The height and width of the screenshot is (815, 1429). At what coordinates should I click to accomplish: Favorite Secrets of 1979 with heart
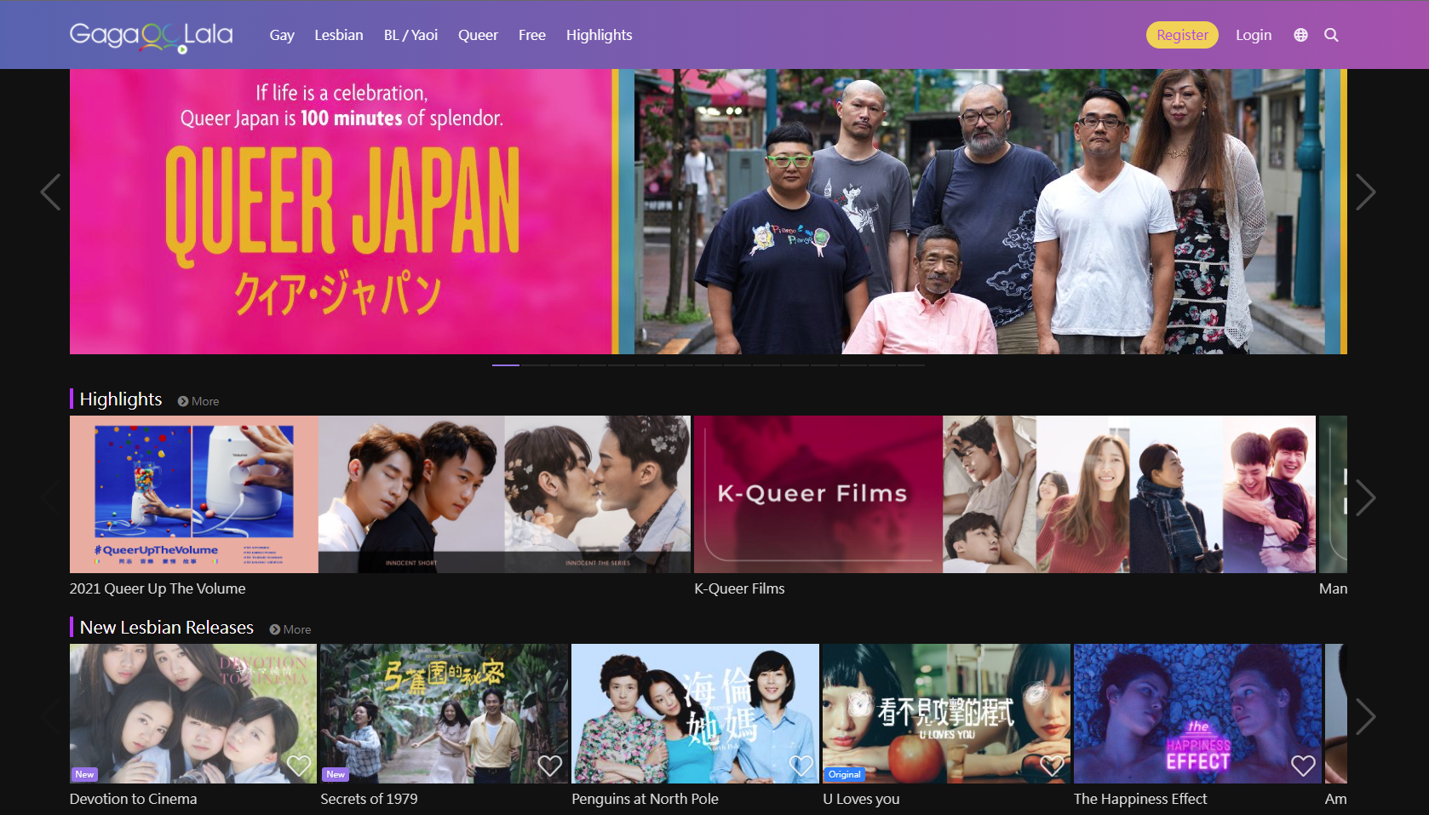coord(550,766)
